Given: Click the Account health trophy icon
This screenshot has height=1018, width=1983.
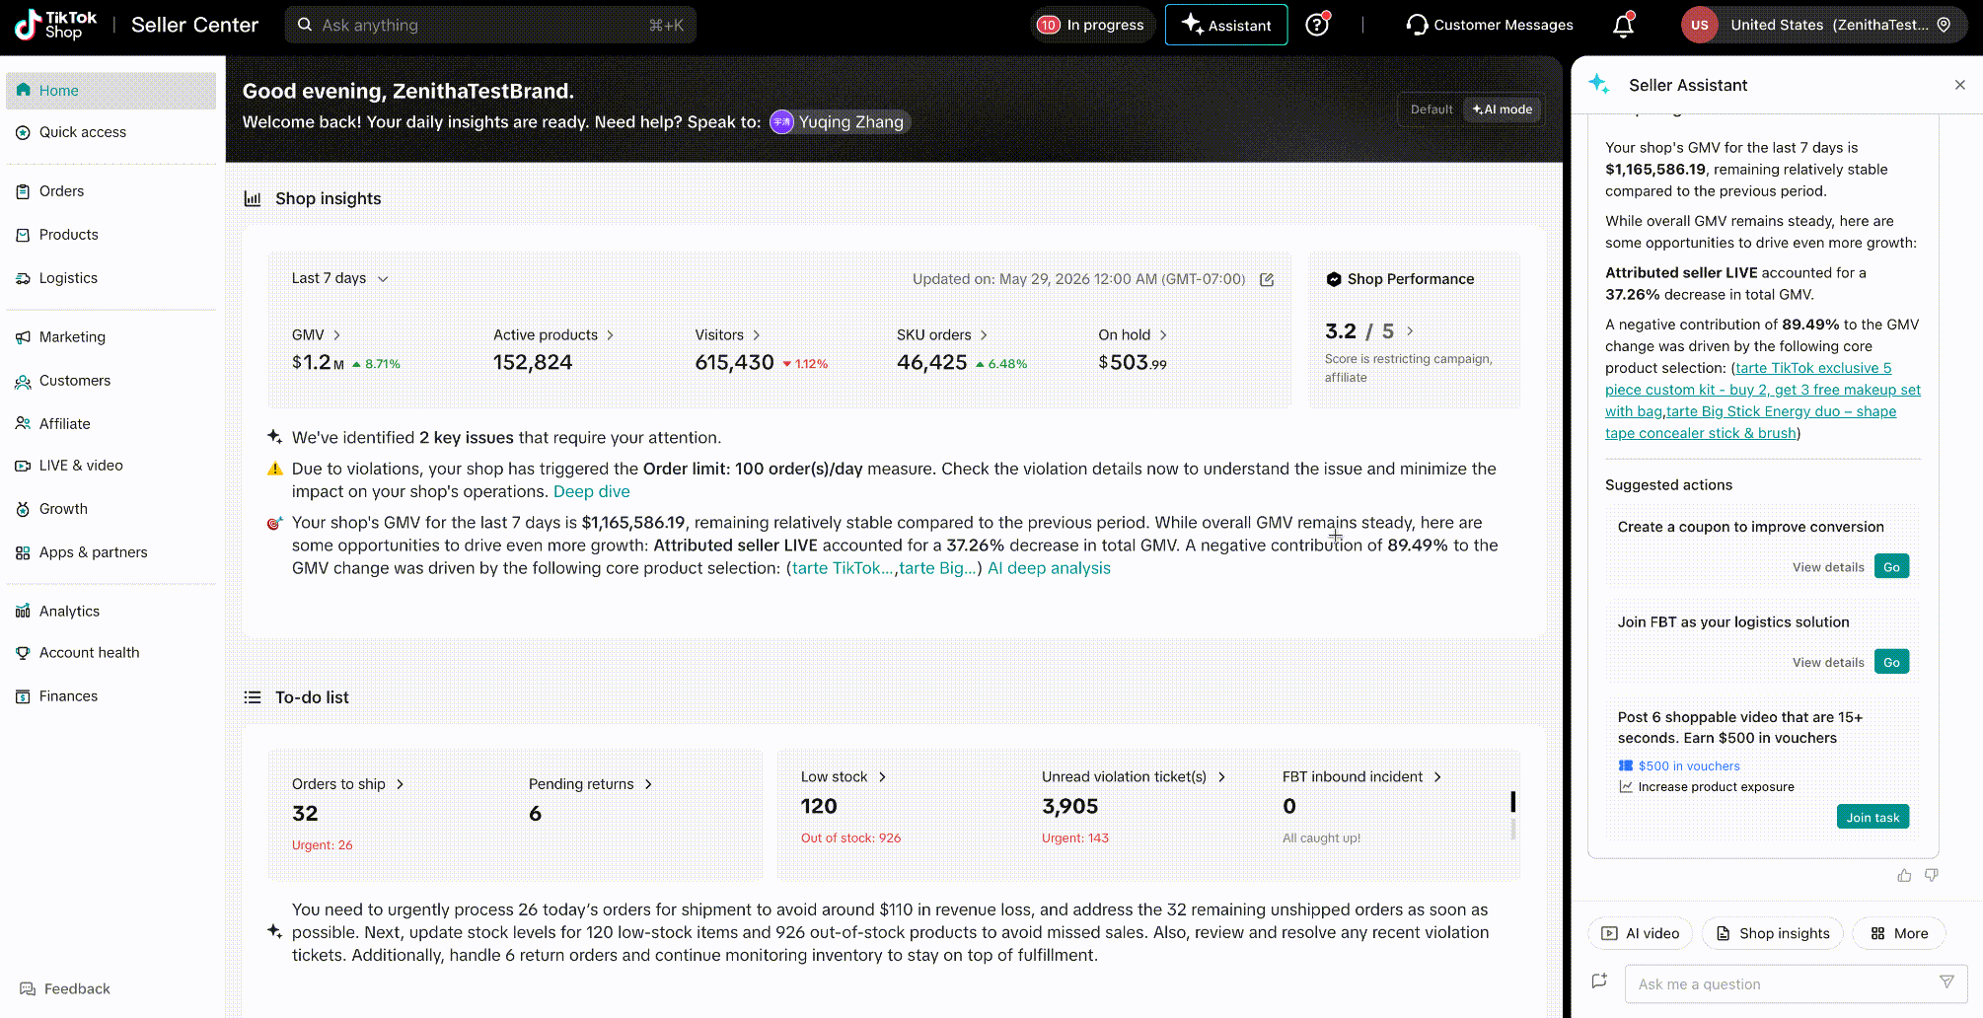Looking at the screenshot, I should pos(23,653).
